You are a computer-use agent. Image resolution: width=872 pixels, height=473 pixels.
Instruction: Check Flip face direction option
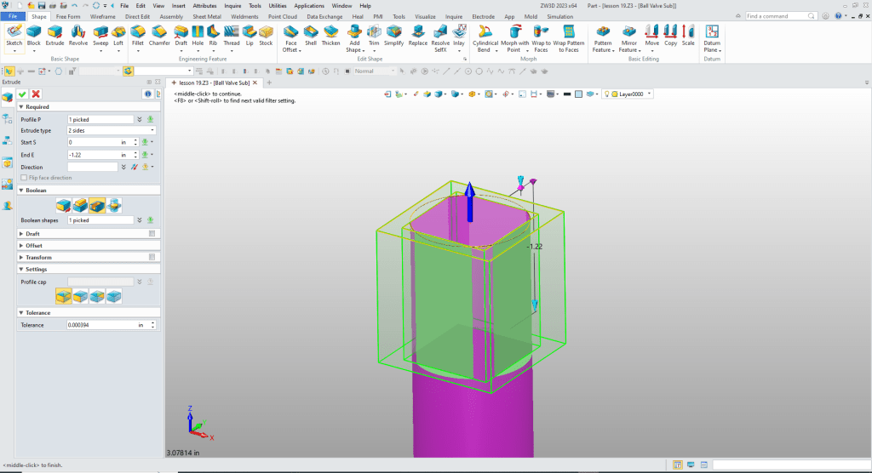click(25, 178)
